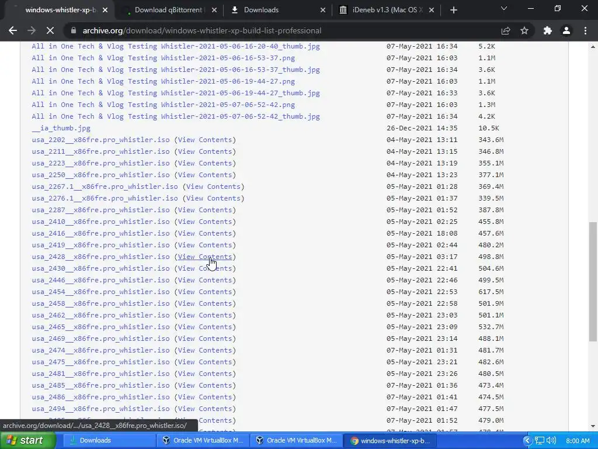Close the iDeneb v1.3 tab
The width and height of the screenshot is (598, 449).
click(432, 11)
